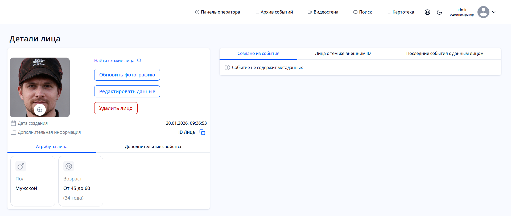Click the red Удалить лицо button
511x216 pixels.
(x=116, y=108)
